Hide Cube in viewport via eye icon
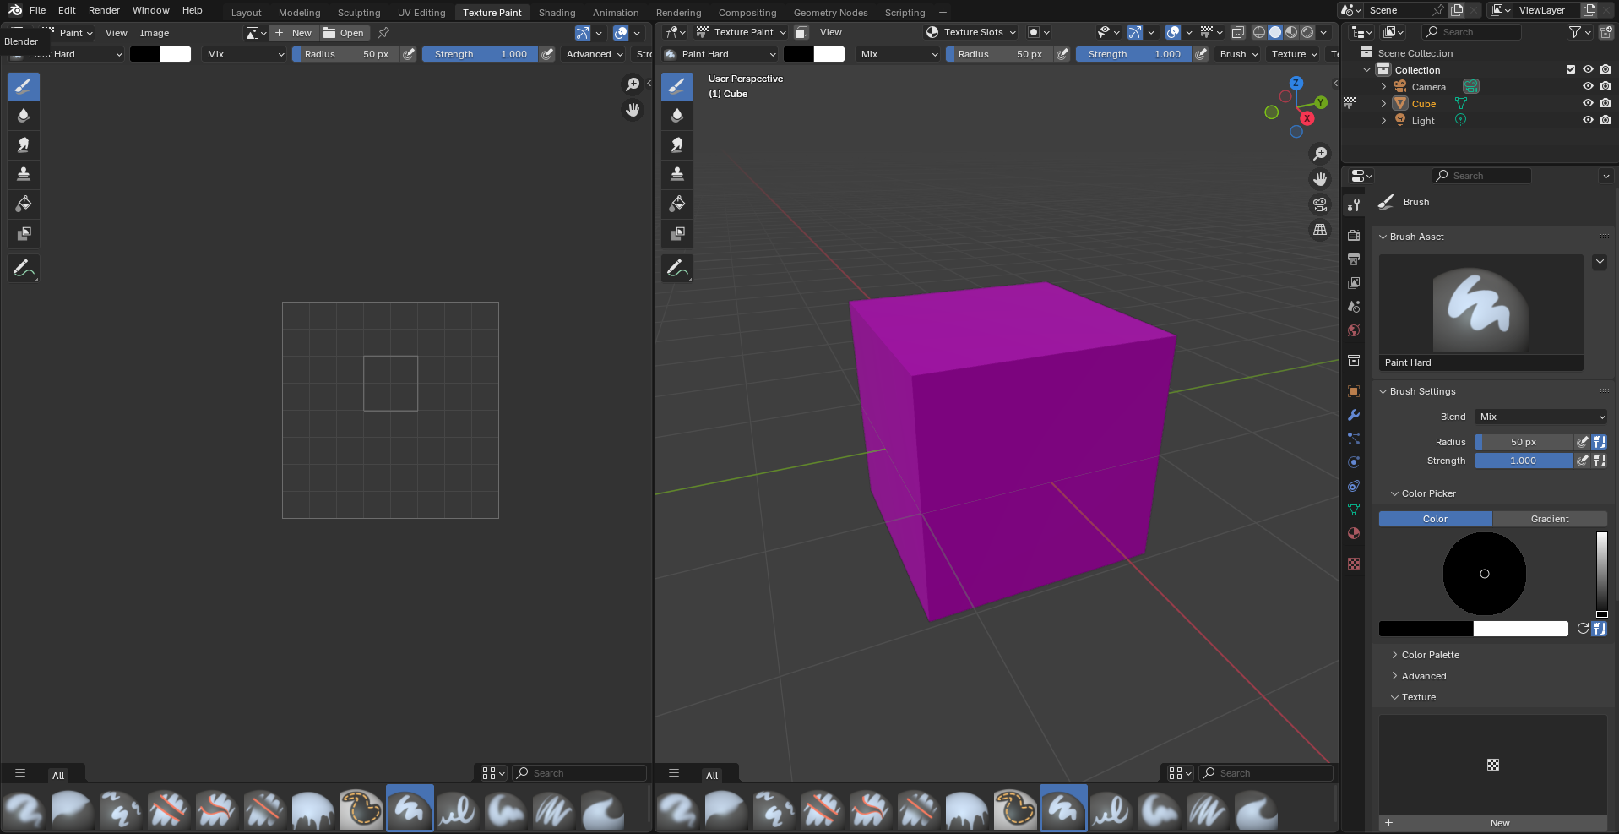The width and height of the screenshot is (1619, 834). pyautogui.click(x=1588, y=103)
